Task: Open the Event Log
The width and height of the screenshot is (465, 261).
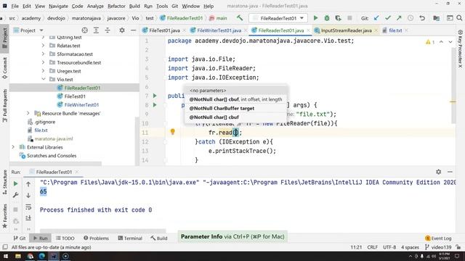Action: 438,238
